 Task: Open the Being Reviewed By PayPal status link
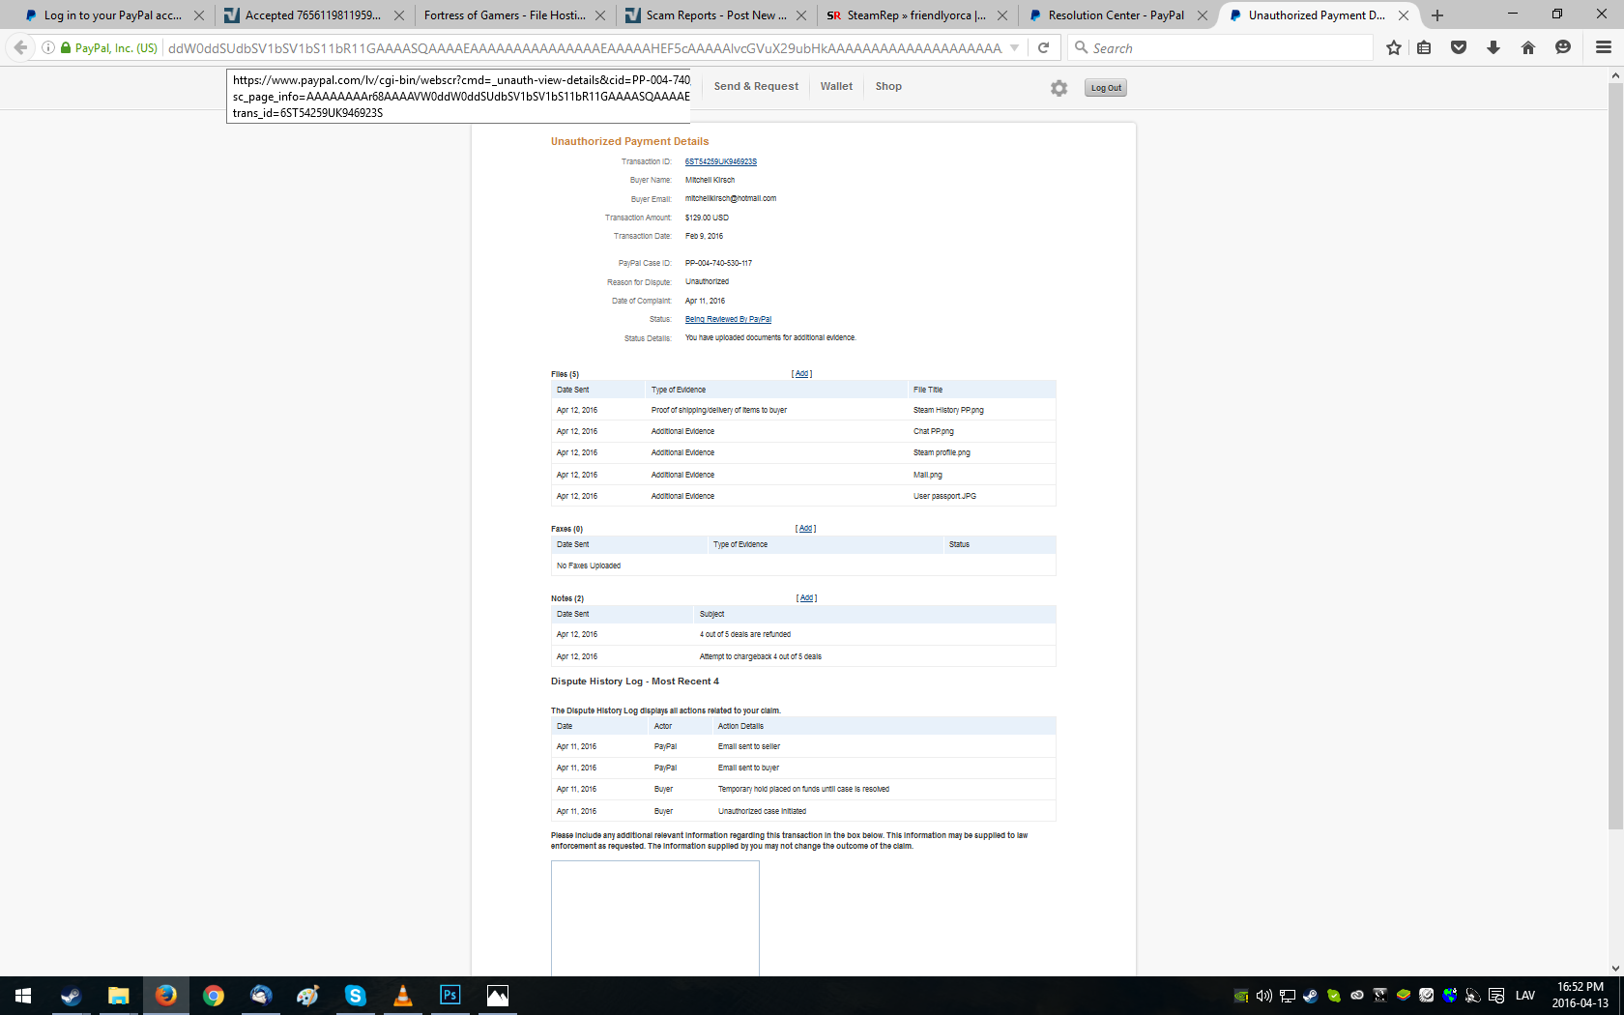pos(728,319)
